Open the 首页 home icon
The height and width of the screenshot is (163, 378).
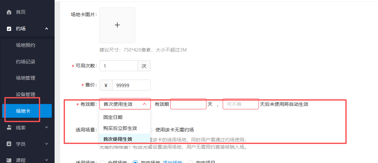pos(9,12)
